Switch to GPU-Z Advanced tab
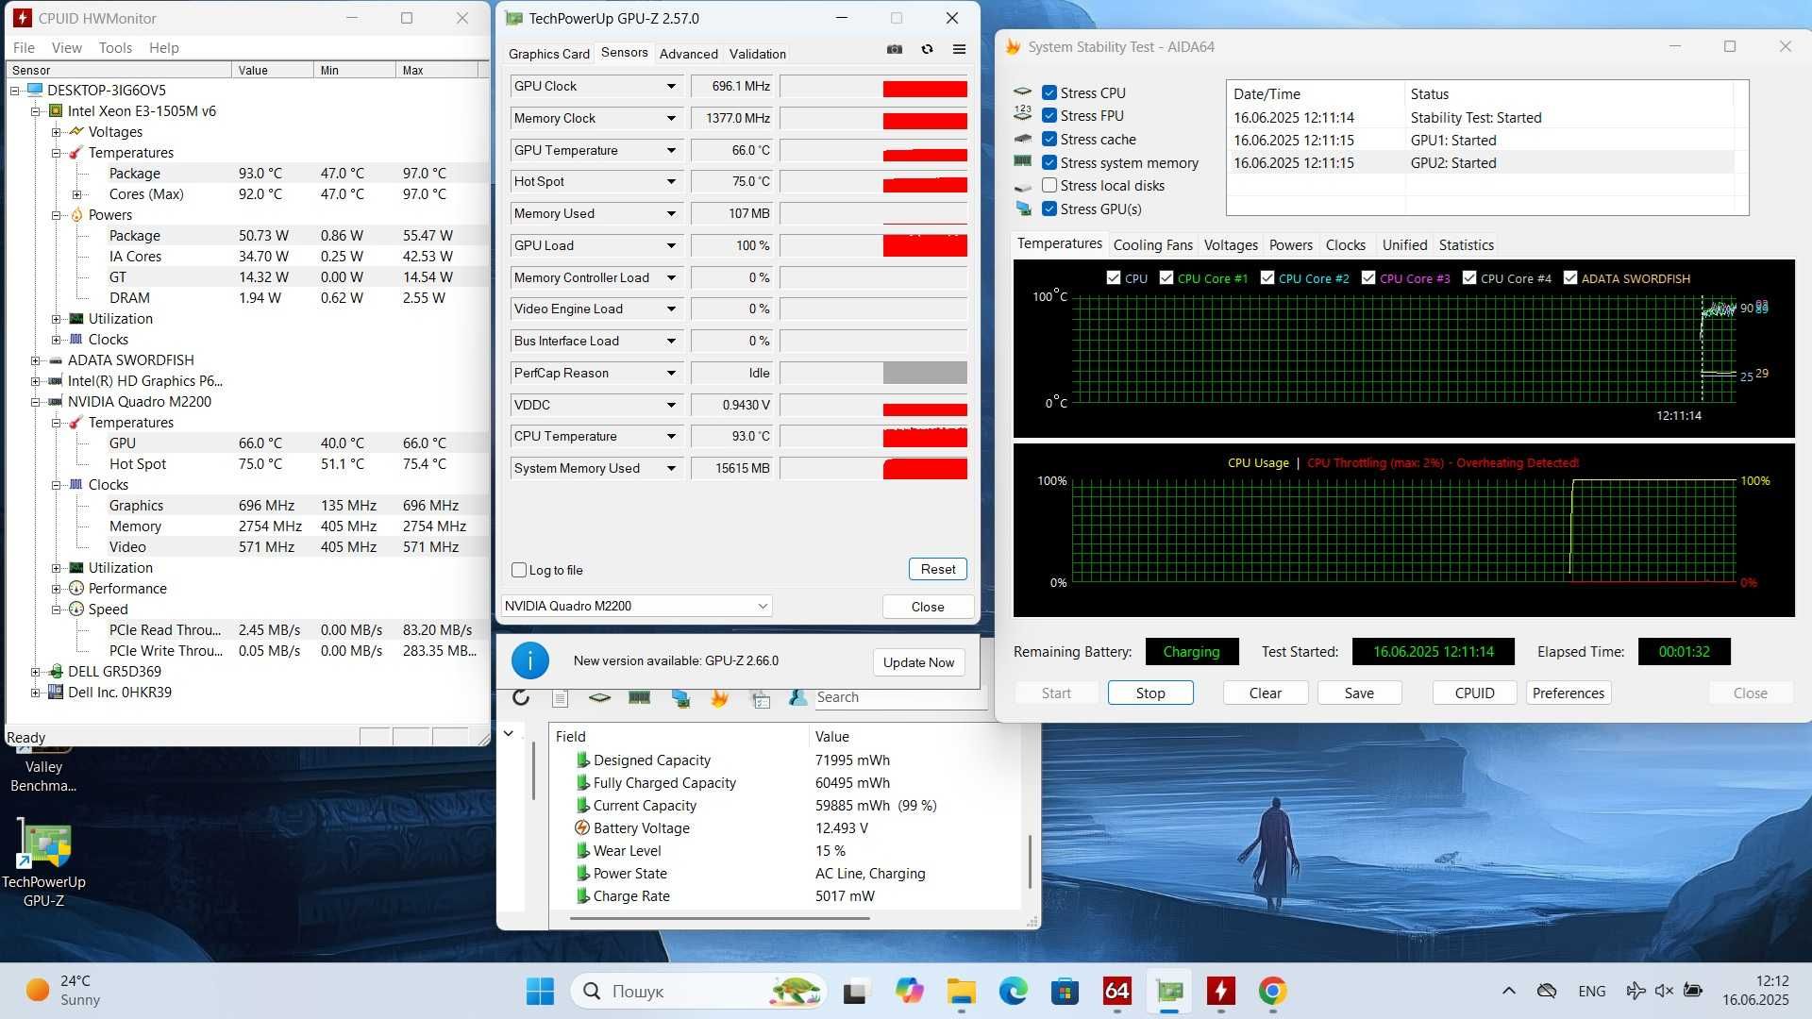Viewport: 1812px width, 1019px height. tap(688, 54)
